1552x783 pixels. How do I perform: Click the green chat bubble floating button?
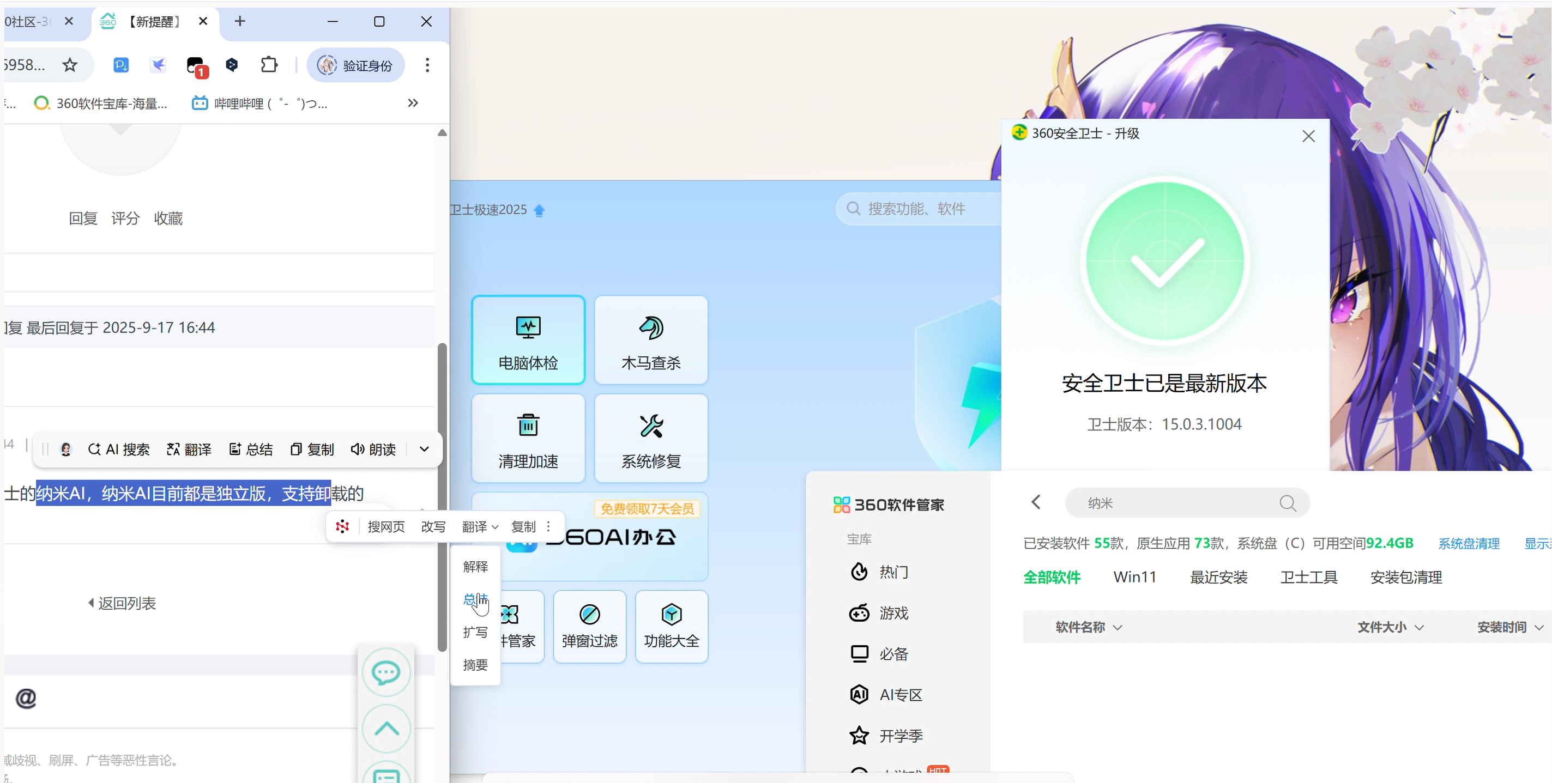[386, 672]
